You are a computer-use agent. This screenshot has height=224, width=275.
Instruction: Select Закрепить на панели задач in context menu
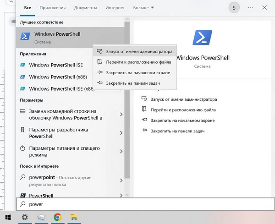(x=132, y=83)
